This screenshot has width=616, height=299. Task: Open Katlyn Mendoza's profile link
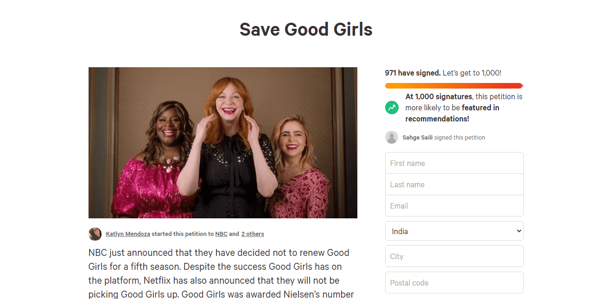pos(128,234)
